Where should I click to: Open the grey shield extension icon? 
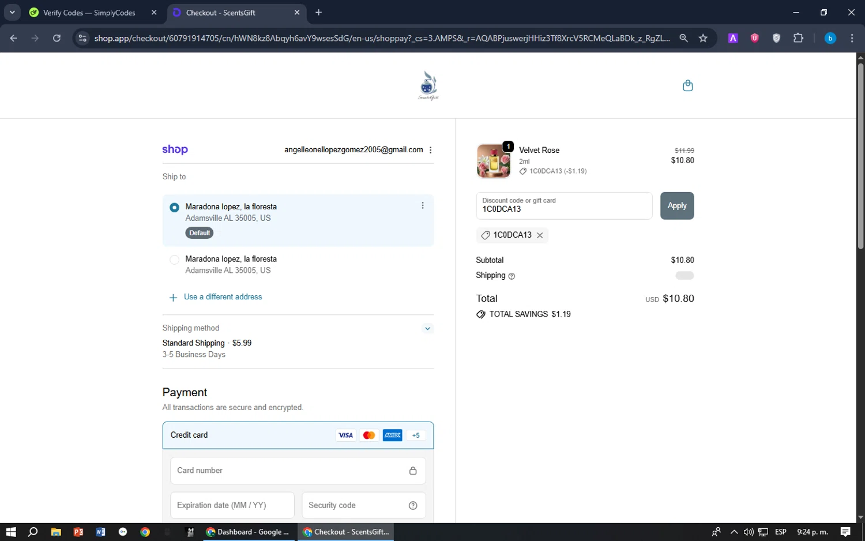776,38
